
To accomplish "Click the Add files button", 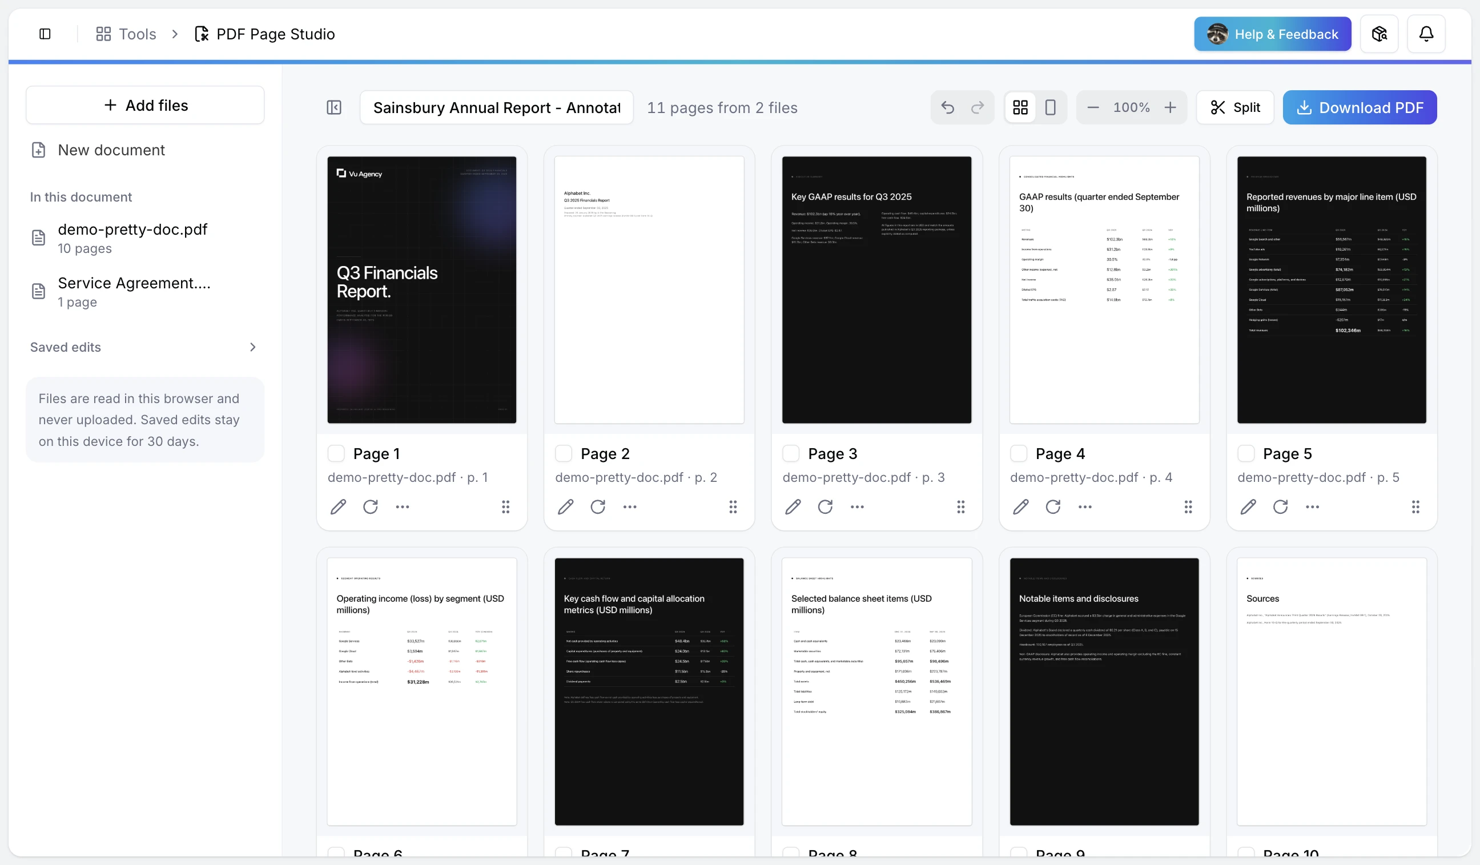I will tap(145, 105).
